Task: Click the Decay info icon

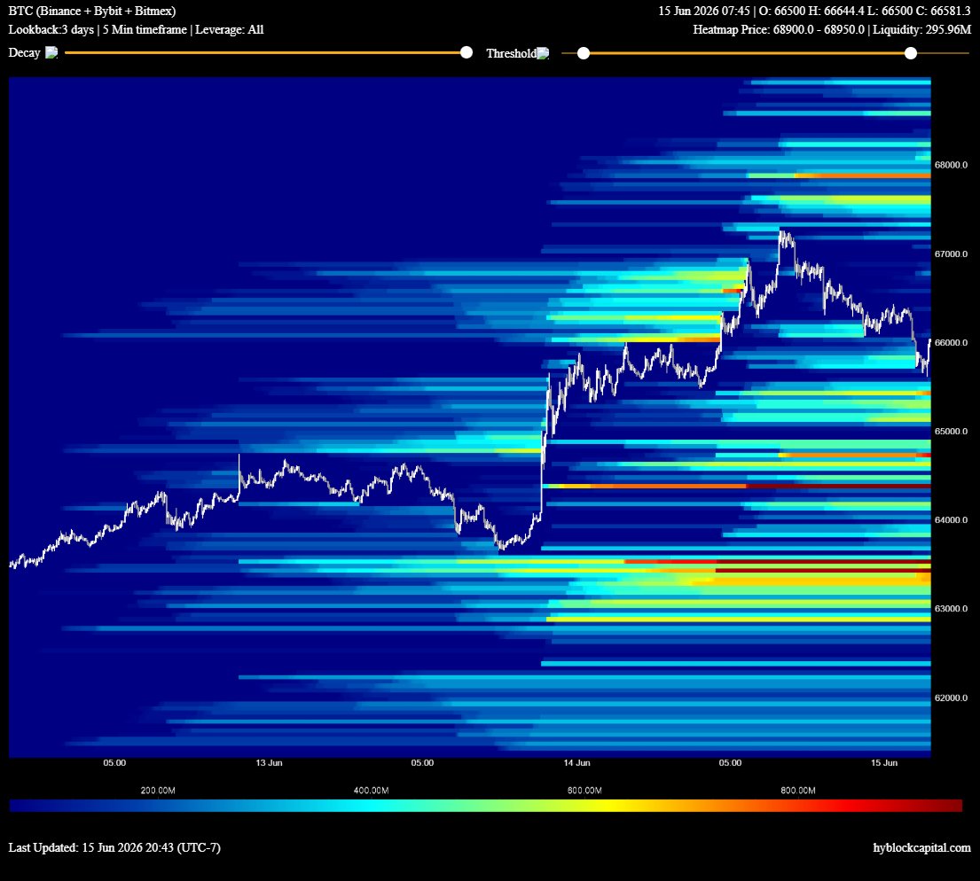Action: tap(51, 53)
